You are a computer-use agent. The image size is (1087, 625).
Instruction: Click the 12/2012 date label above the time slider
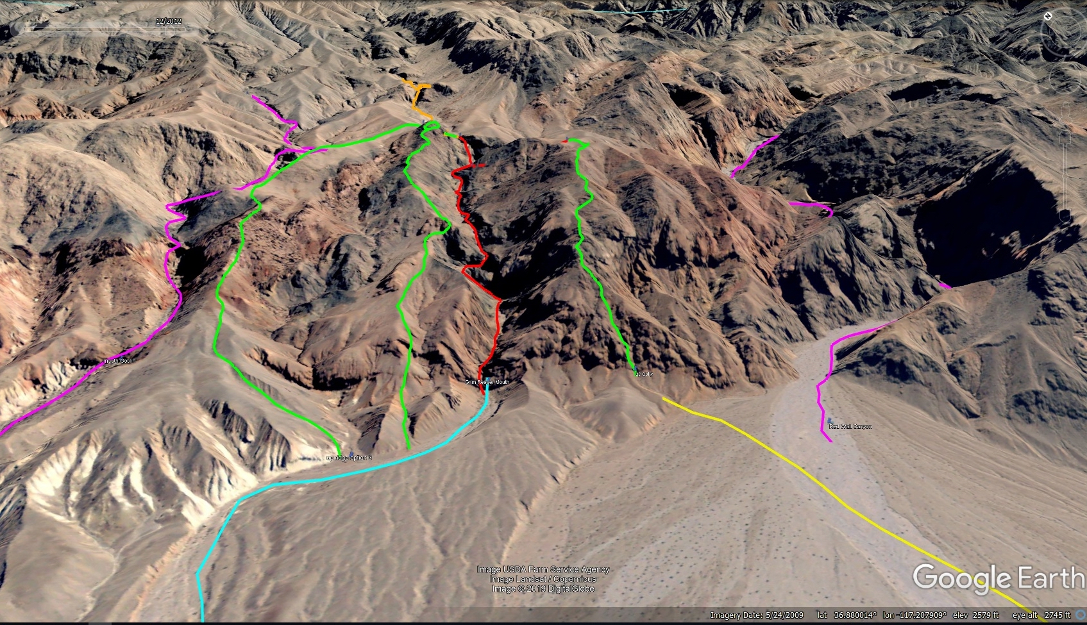point(169,21)
